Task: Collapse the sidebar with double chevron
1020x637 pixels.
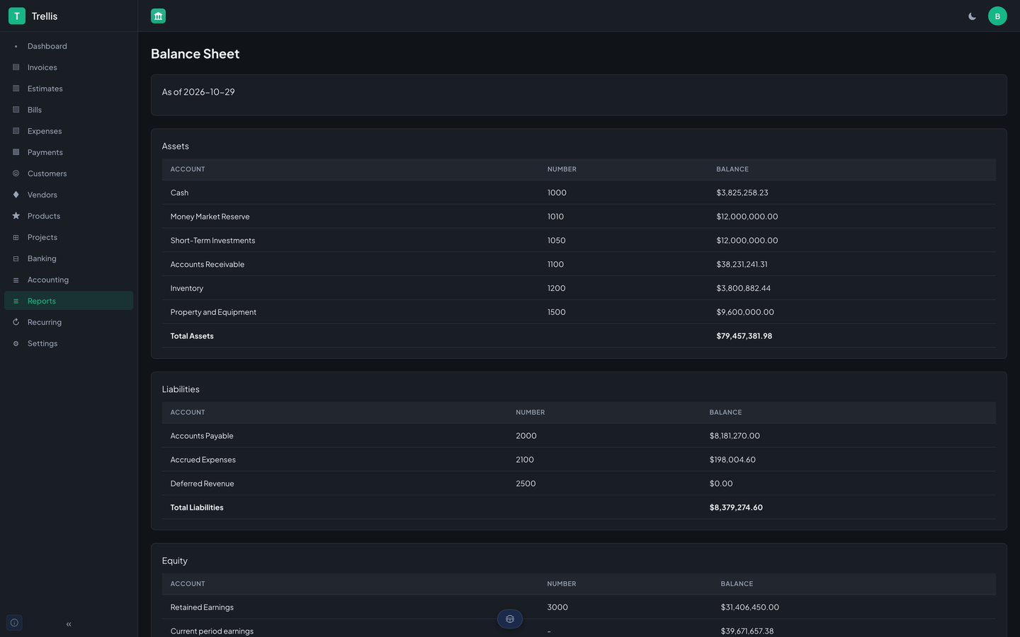Action: pyautogui.click(x=69, y=624)
